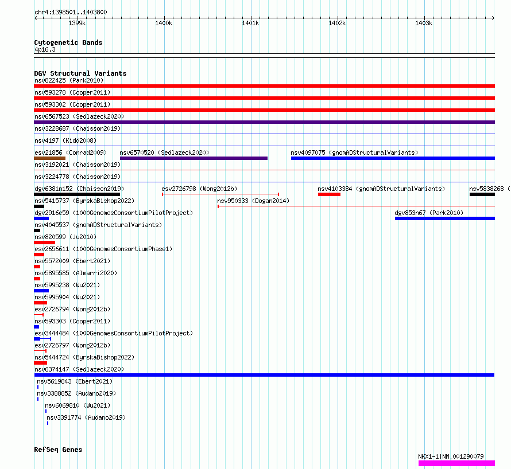Screen dimensions: 511x469
Task: Click esv2726794 (Wong2012b) label
Action: 72,309
